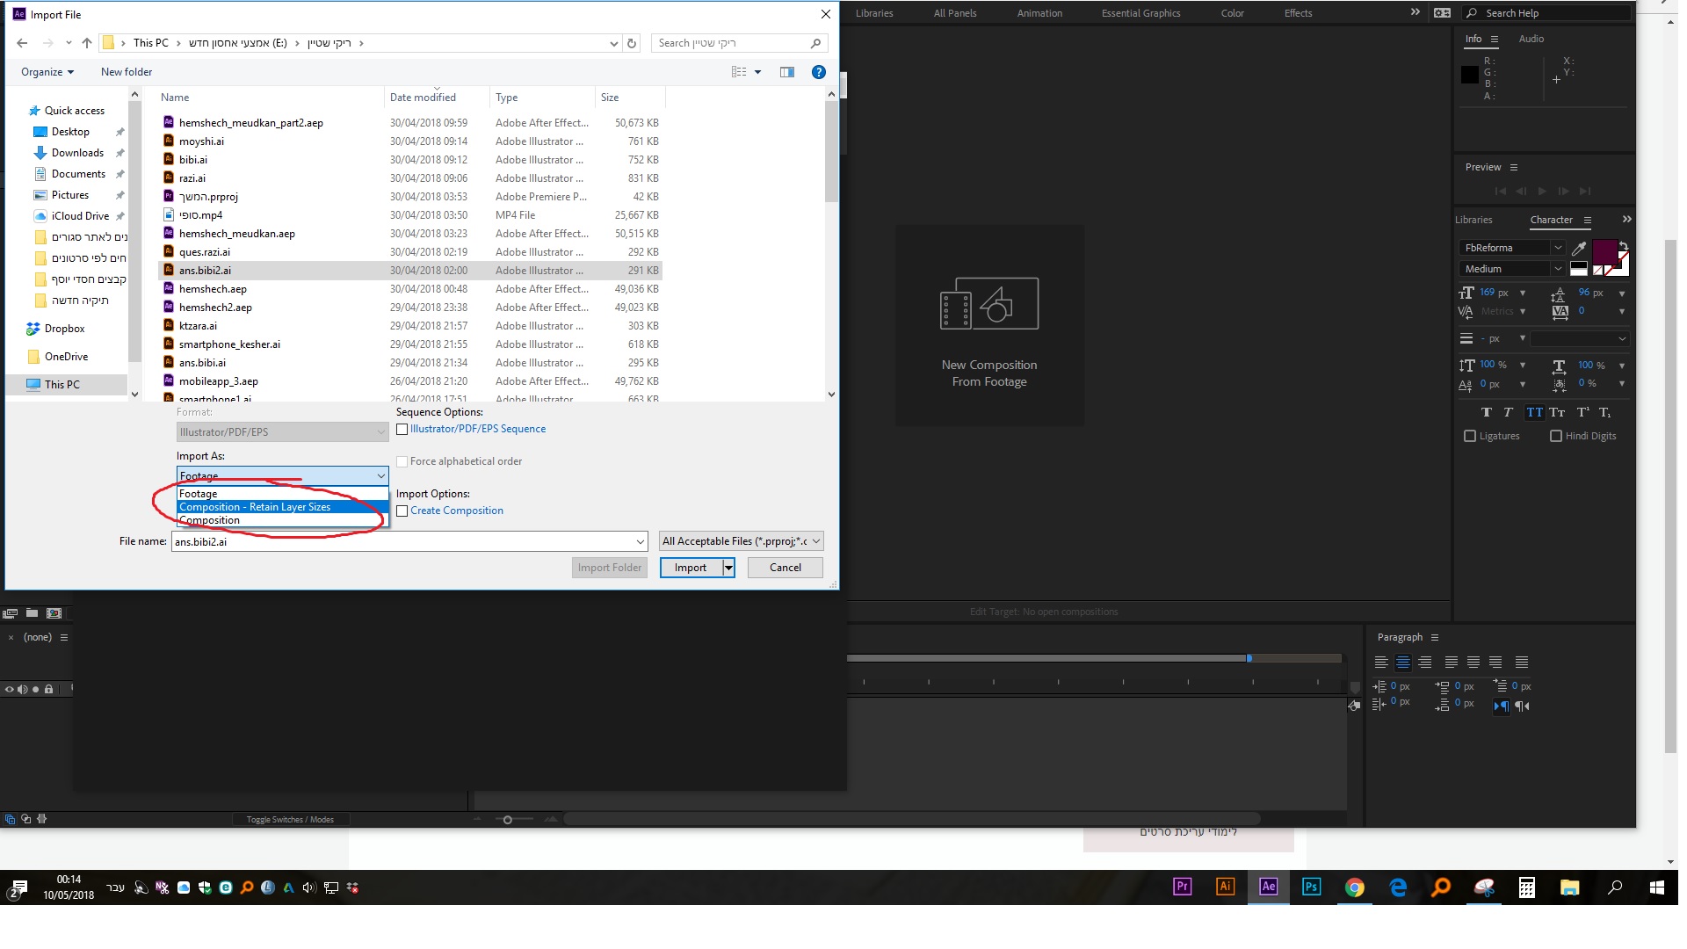This screenshot has width=1687, height=949.
Task: Switch to the Essential Graphics workspace
Action: pos(1140,13)
